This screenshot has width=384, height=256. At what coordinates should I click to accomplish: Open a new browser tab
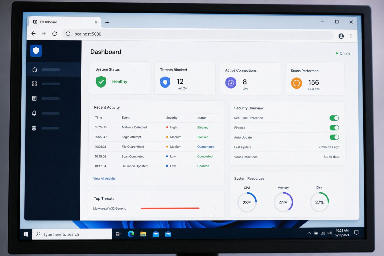click(x=107, y=22)
